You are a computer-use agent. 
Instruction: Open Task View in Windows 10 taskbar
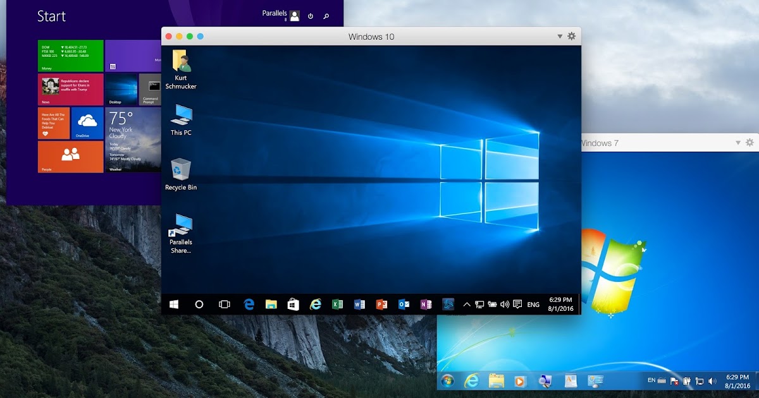tap(224, 305)
